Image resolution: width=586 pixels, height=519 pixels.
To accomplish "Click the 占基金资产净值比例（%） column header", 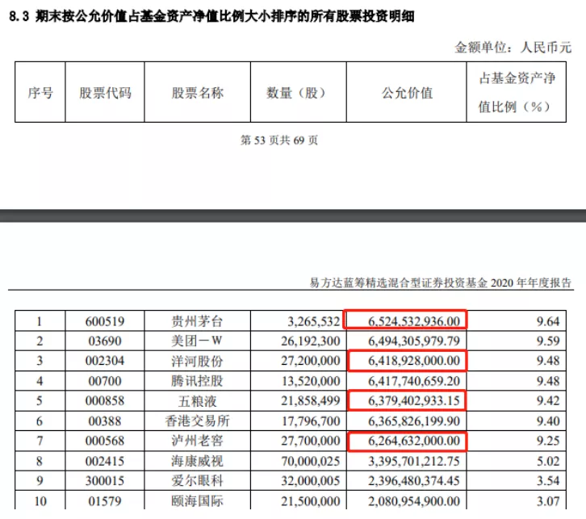I will [x=516, y=92].
